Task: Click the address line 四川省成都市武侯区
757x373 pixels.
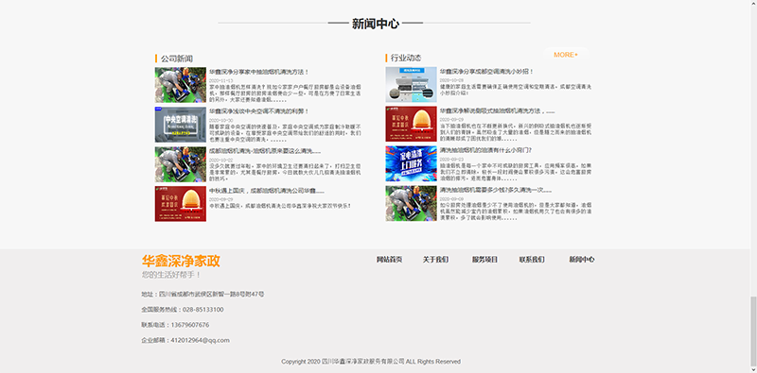Action: (x=202, y=294)
